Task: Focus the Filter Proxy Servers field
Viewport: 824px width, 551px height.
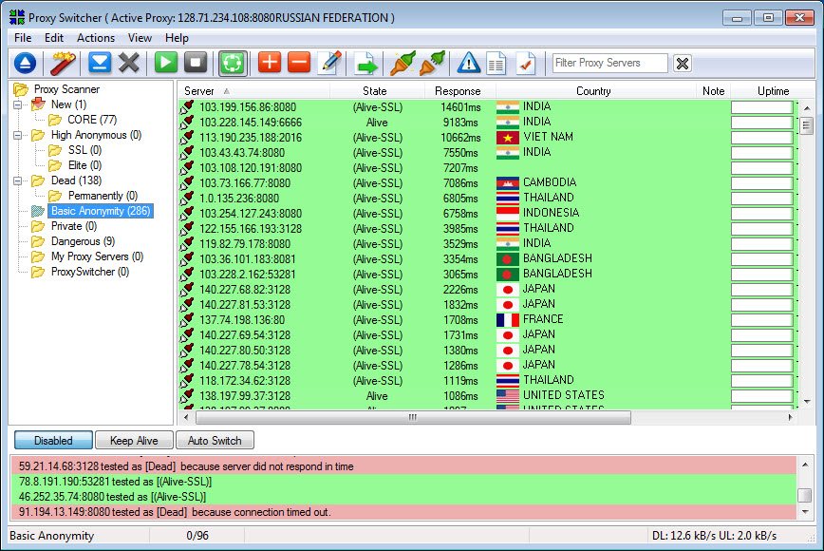Action: [609, 63]
